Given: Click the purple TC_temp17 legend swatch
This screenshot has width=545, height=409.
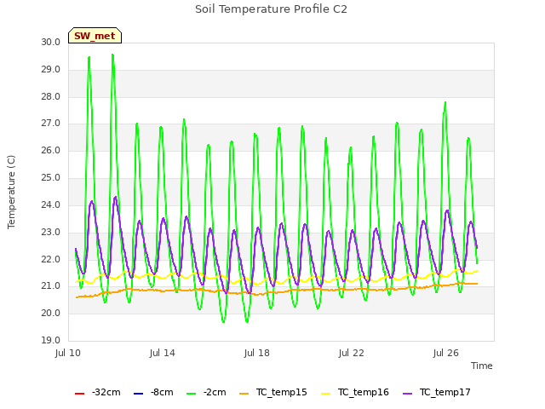Looking at the screenshot, I should tap(408, 394).
